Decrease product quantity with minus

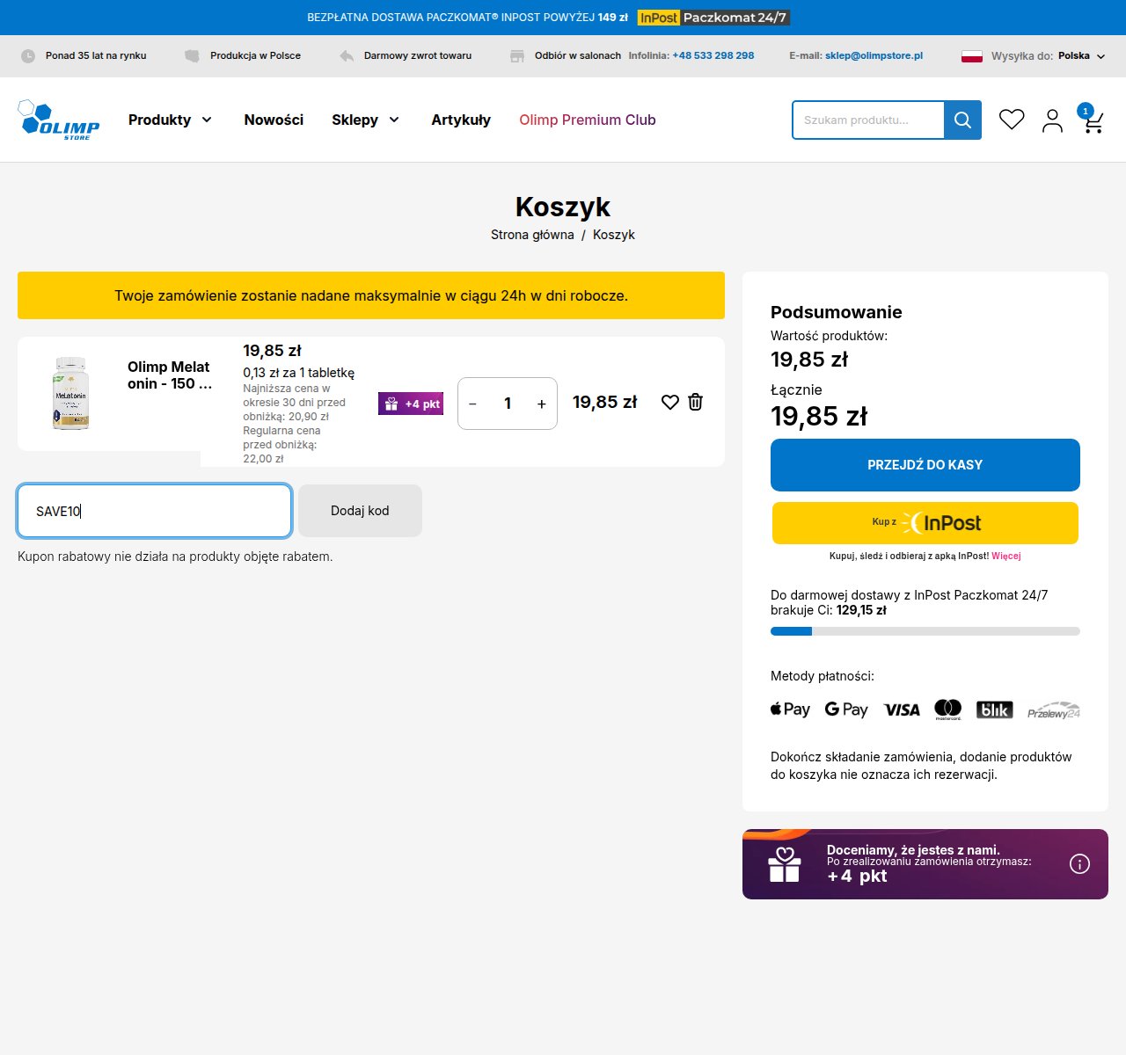[x=472, y=404]
